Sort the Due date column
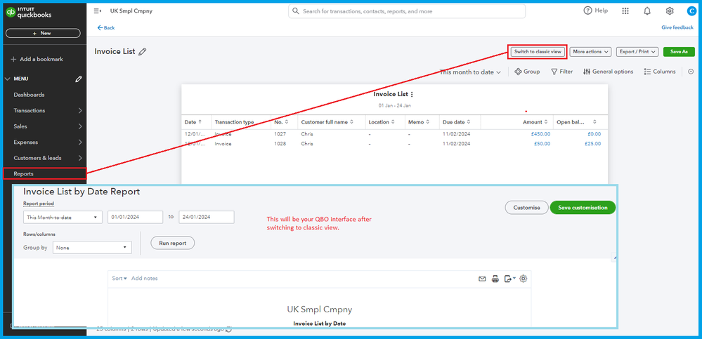This screenshot has height=339, width=702. 468,122
